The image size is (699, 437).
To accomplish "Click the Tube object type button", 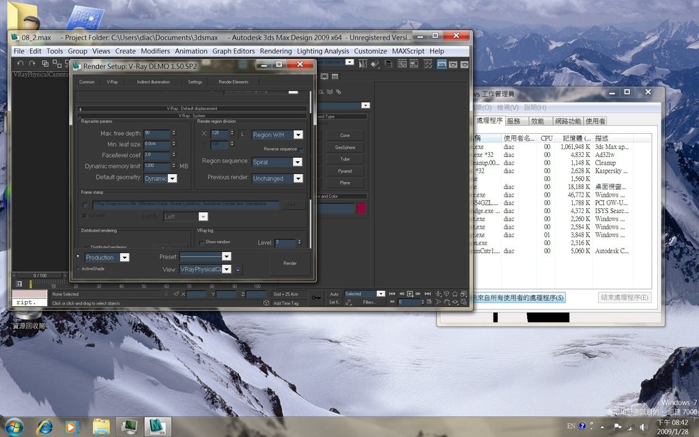I will coord(345,158).
